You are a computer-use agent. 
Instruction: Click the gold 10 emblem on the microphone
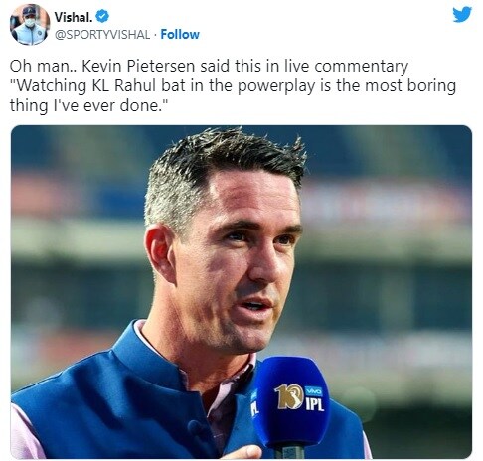coord(289,396)
